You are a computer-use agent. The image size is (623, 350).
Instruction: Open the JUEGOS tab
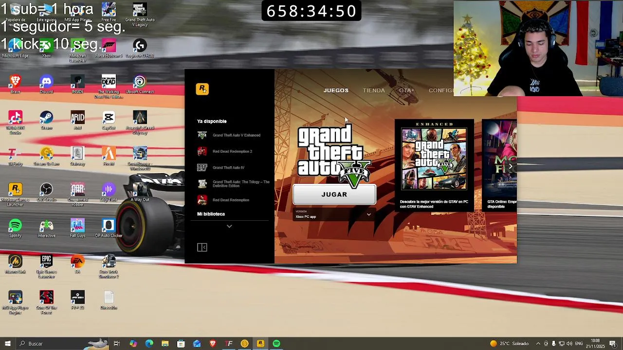pyautogui.click(x=336, y=90)
